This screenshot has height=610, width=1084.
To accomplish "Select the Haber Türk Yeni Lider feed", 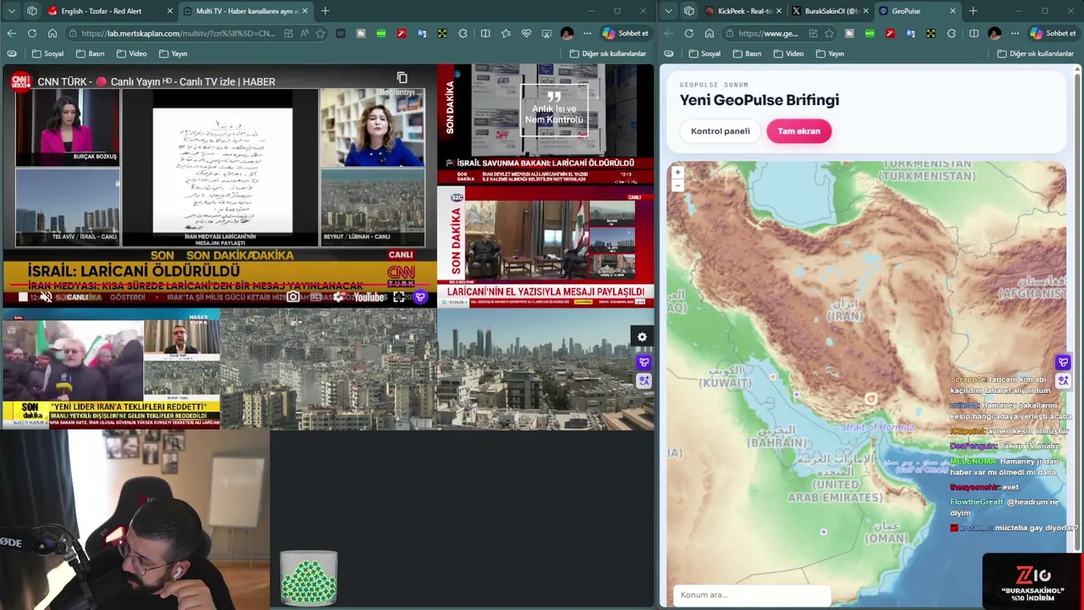I will coord(111,369).
